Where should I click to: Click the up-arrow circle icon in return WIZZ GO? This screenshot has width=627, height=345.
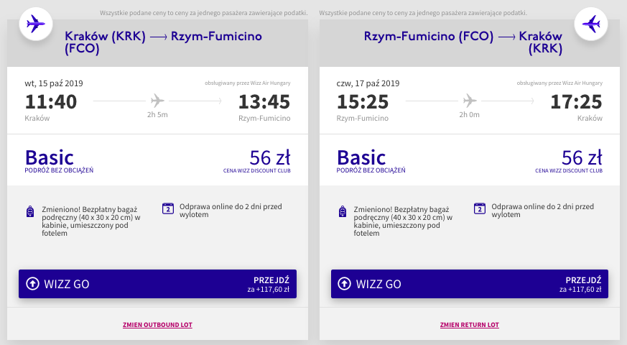344,284
